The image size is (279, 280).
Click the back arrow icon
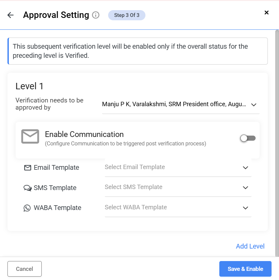click(11, 15)
